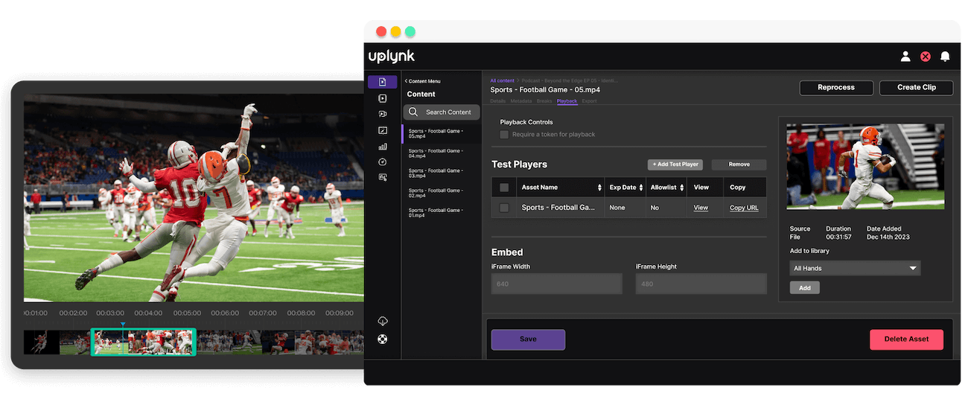Click the timeline playhead marker above clip strip
The image size is (968, 399).
tap(123, 325)
